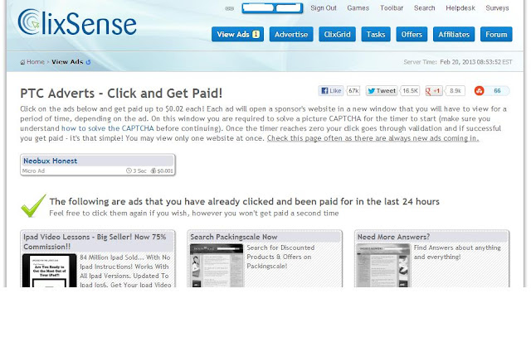Click the Sign Out link

pyautogui.click(x=324, y=8)
